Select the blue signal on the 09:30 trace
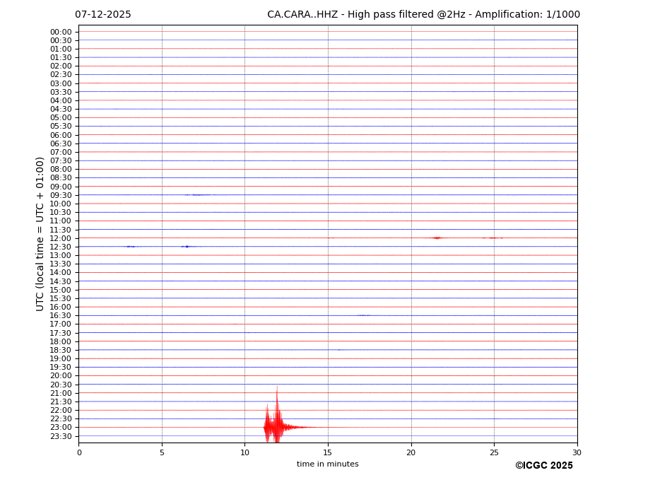This screenshot has height=492, width=655. [199, 194]
